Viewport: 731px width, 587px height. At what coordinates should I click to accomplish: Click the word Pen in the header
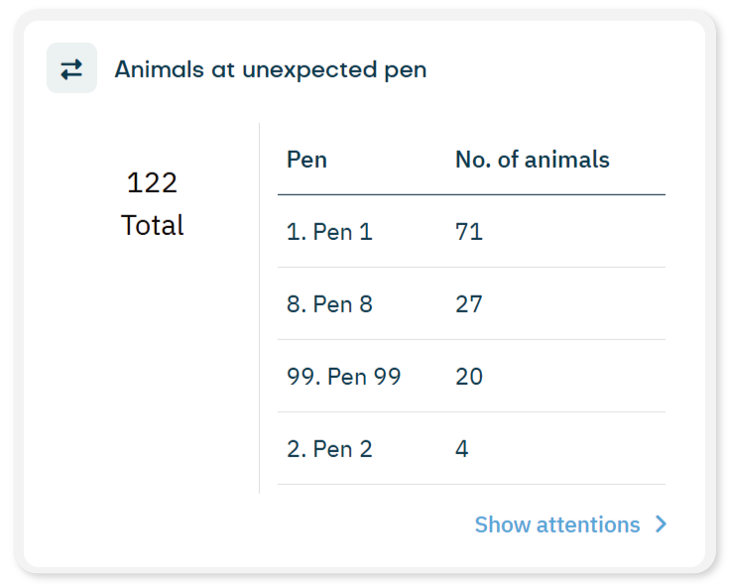[306, 160]
